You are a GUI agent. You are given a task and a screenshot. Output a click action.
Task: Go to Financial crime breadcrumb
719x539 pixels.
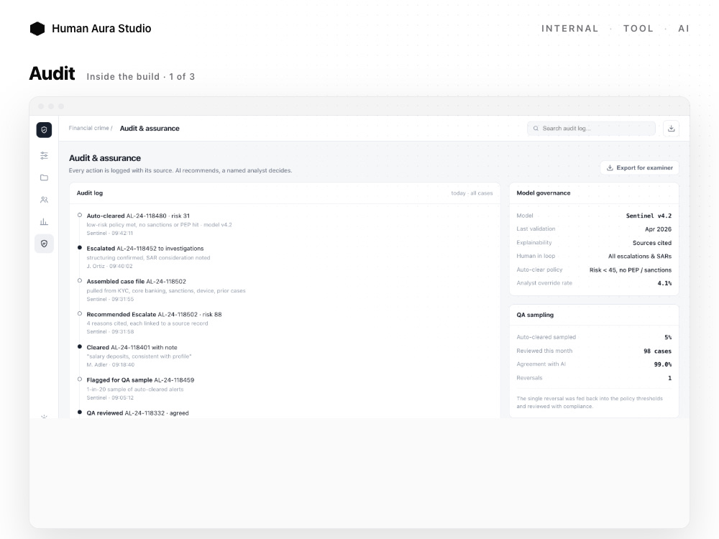click(89, 129)
